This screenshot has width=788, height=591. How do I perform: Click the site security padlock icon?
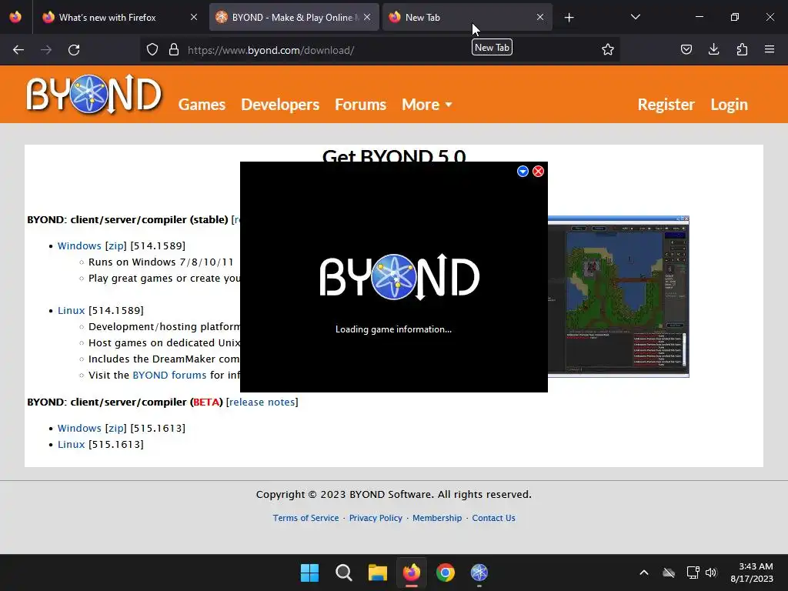(174, 50)
